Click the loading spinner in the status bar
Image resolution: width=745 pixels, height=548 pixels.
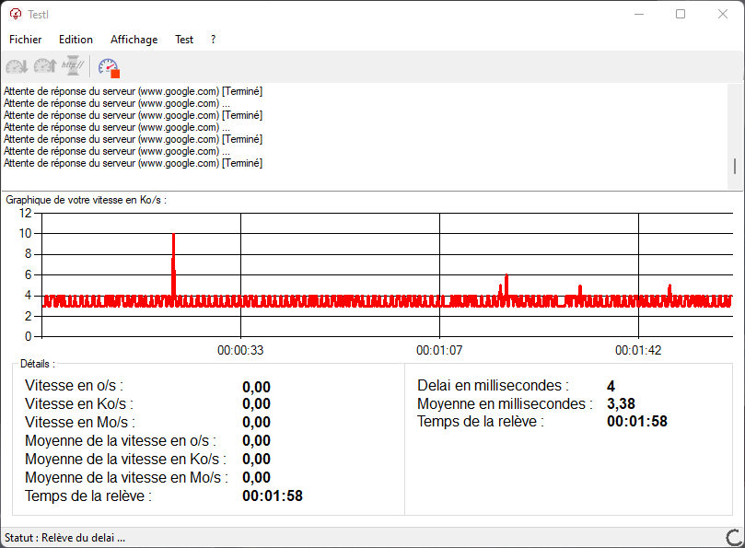[734, 538]
